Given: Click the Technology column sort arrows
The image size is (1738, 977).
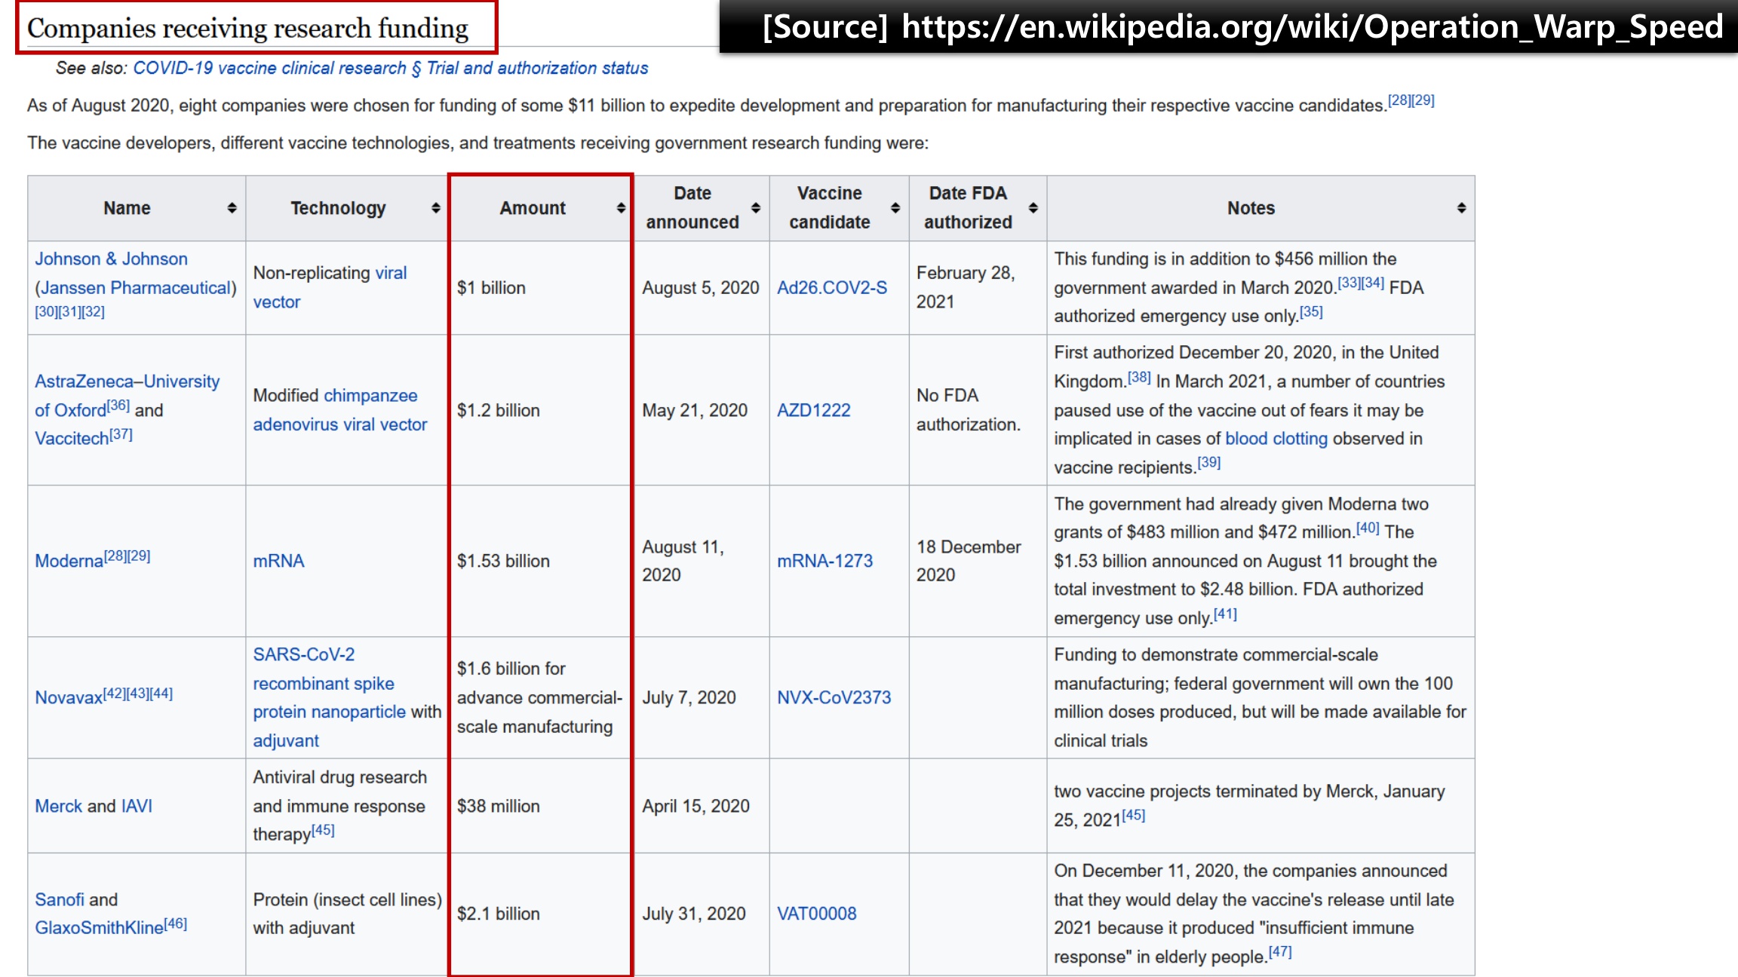Looking at the screenshot, I should coord(435,208).
